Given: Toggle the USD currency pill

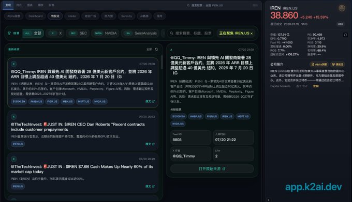Looking at the screenshot, I should click(340, 24).
